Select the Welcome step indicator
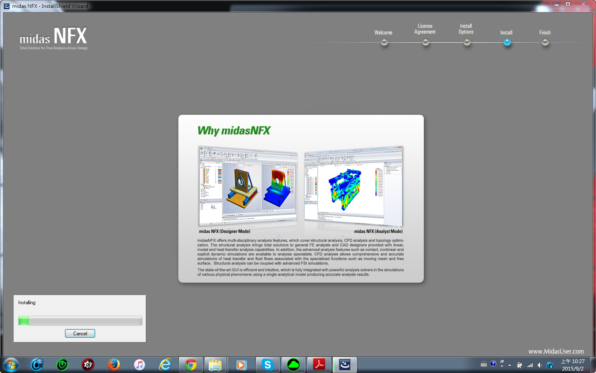Viewport: 596px width, 373px height. [x=384, y=42]
